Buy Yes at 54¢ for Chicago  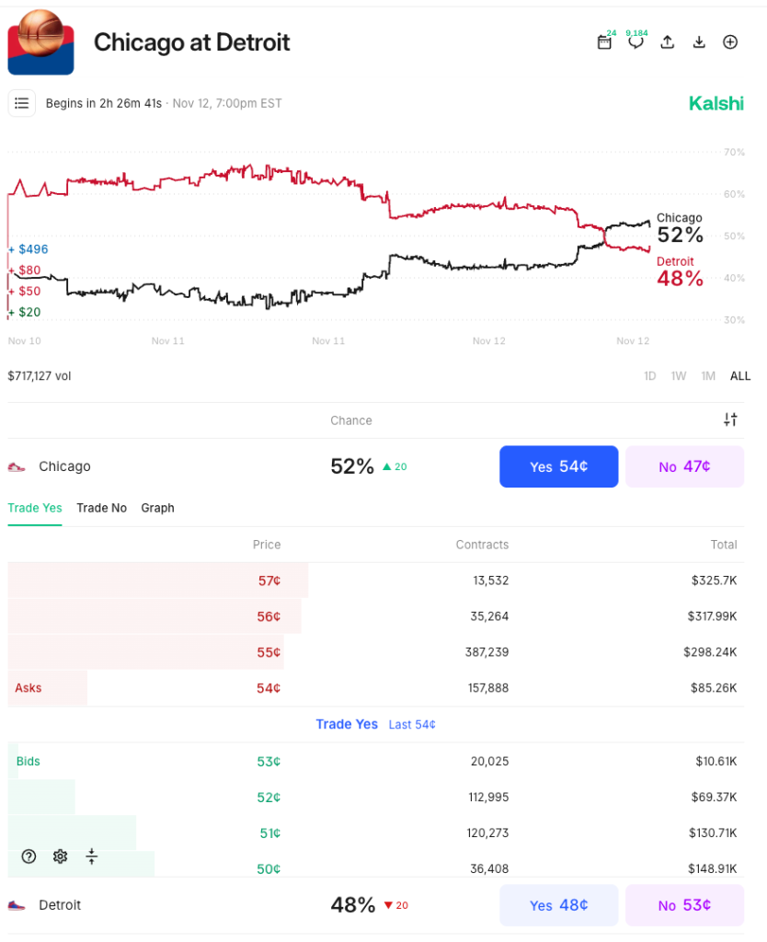click(558, 466)
